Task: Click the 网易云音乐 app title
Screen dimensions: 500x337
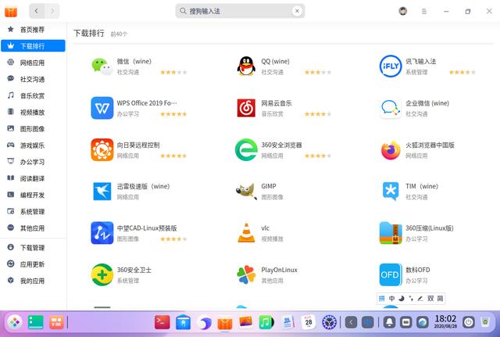Action: pos(277,103)
